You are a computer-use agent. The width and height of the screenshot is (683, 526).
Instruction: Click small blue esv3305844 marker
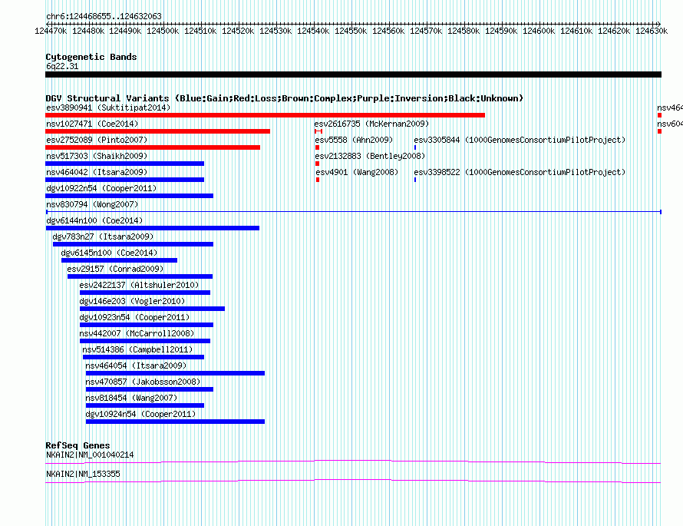click(415, 147)
